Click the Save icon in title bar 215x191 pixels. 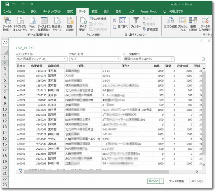pos(7,4)
